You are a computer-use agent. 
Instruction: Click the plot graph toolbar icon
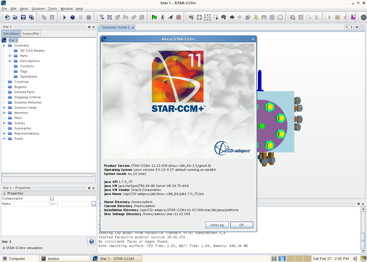click(x=293, y=17)
